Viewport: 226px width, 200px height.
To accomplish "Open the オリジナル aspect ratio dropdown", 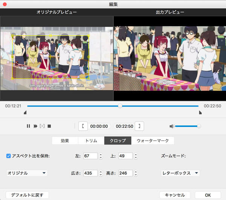I will (27, 173).
